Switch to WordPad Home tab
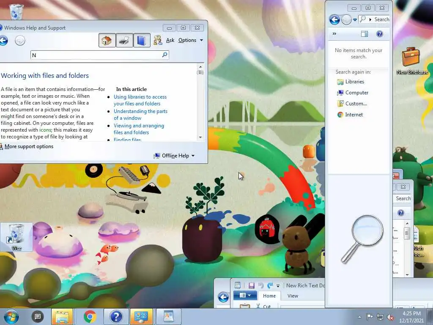This screenshot has width=433, height=325. point(269,296)
